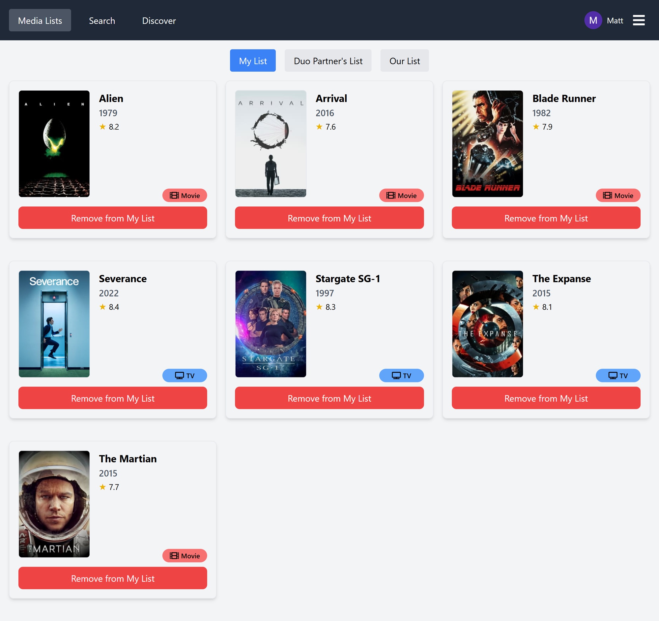Screen dimensions: 659x621
Task: Open the Arrival poster thumbnail
Action: coord(271,144)
